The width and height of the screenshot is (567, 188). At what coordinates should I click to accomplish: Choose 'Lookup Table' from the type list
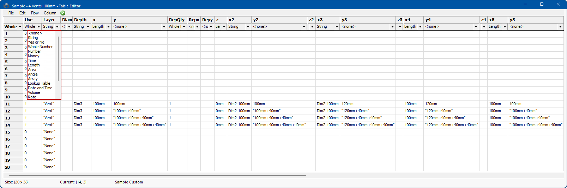pos(39,83)
